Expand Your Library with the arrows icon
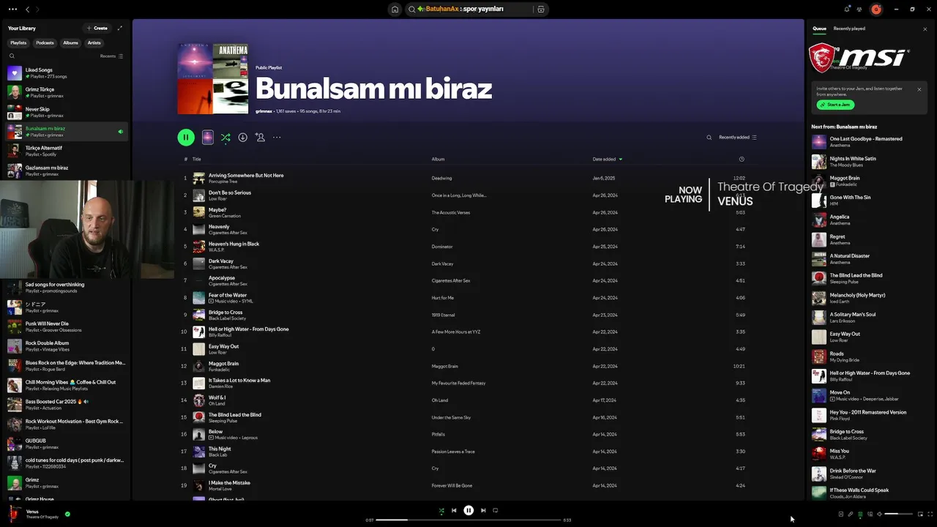 tap(120, 28)
